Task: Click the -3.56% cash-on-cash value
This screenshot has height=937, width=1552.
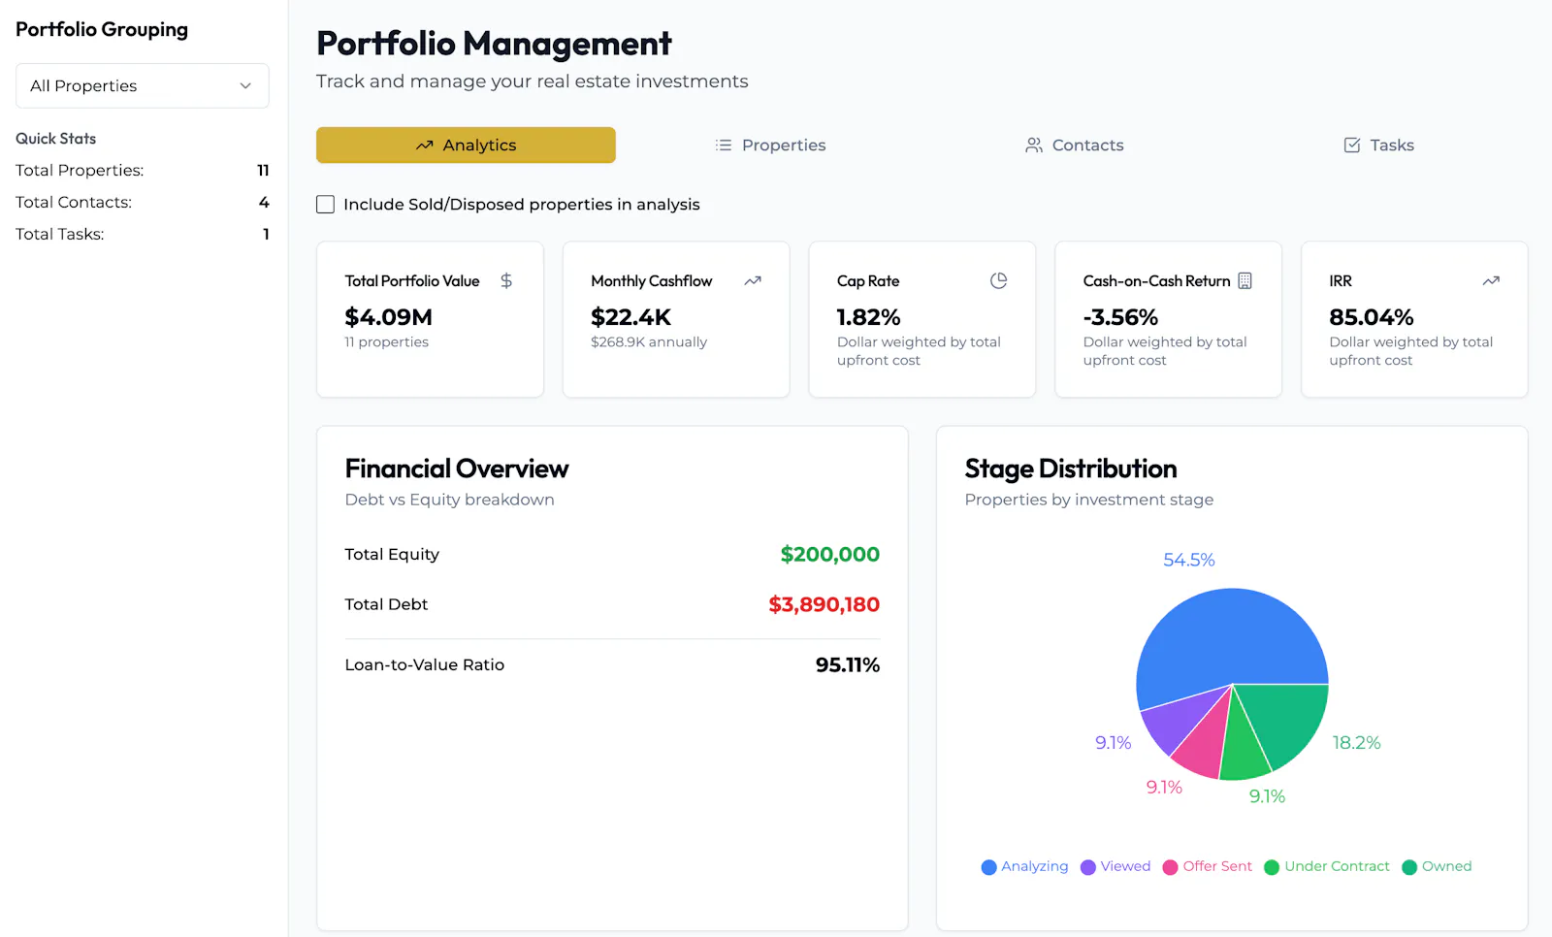Action: 1120,317
